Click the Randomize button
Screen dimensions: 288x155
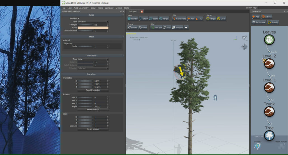(259, 22)
